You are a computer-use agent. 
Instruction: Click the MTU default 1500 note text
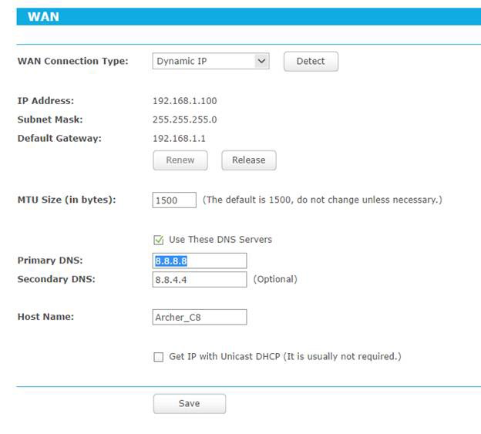click(322, 200)
